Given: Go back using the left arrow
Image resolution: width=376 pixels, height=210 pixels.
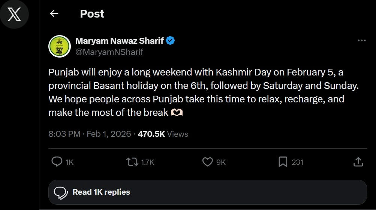Looking at the screenshot, I should [x=54, y=14].
